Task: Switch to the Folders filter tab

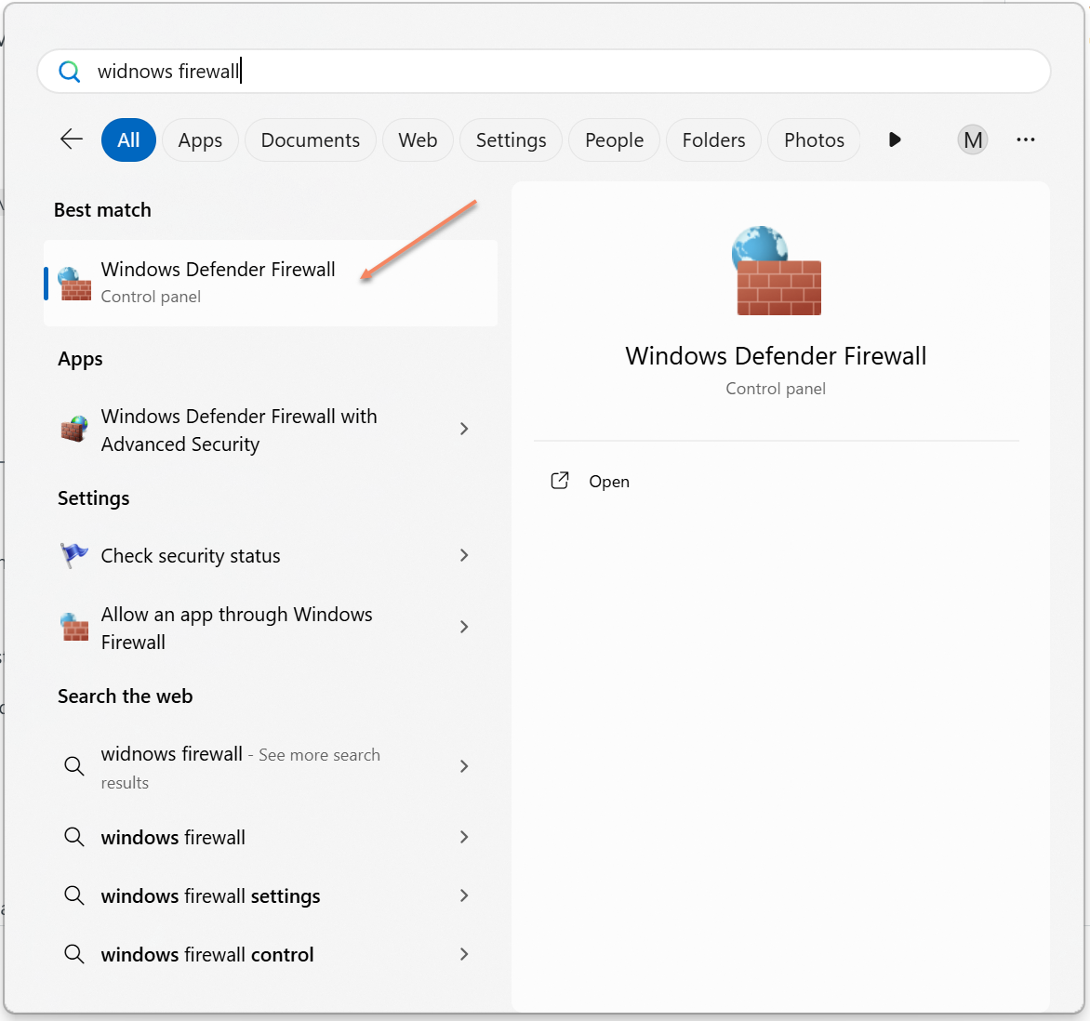Action: coord(714,140)
